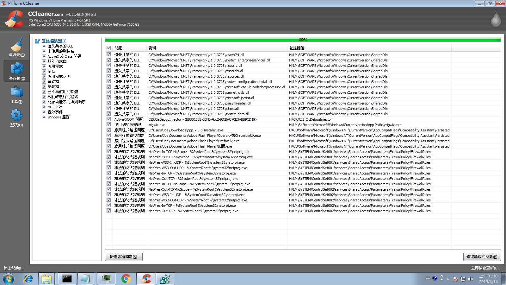Open the 清道夫 Cleaner section

(16, 47)
